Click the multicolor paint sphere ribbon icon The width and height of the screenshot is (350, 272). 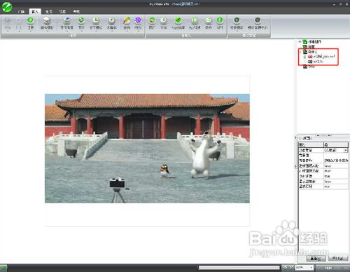(x=127, y=20)
